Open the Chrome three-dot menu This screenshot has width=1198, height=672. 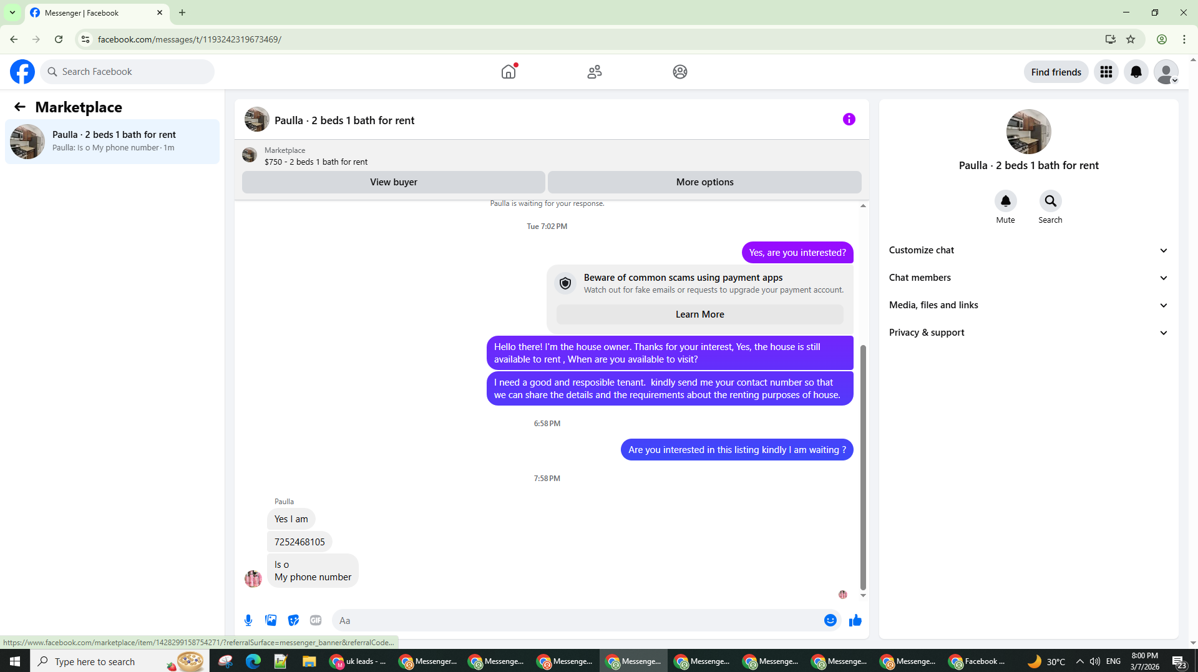click(1184, 39)
